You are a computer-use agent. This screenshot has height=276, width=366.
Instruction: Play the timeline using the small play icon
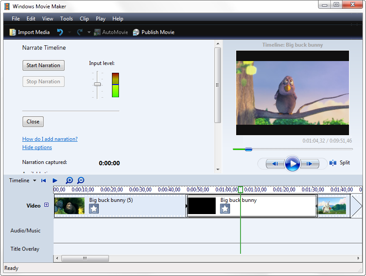pos(55,181)
